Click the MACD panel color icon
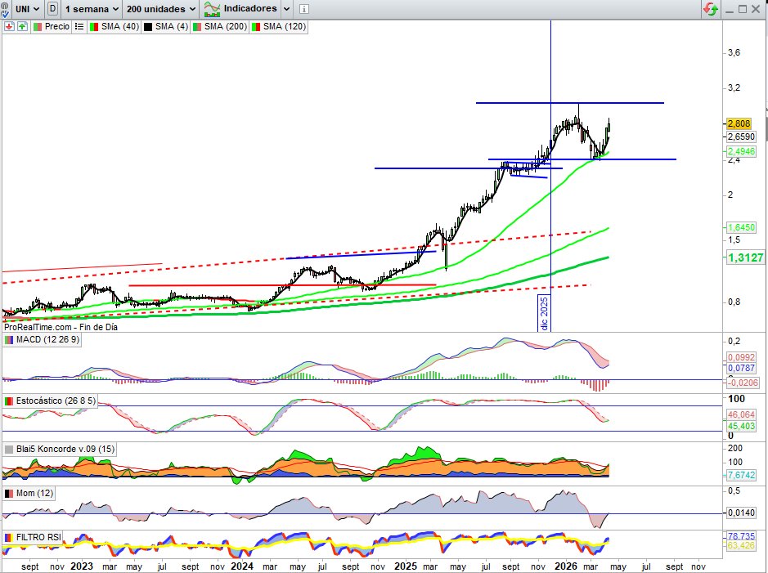768x573 pixels. pos(9,339)
